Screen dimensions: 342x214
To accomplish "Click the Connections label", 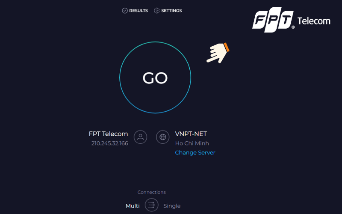I will pos(152,192).
